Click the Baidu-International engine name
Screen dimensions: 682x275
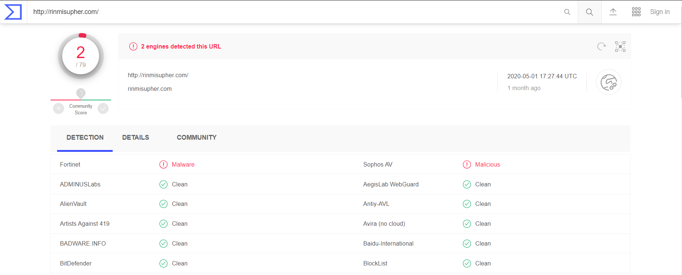tap(389, 243)
